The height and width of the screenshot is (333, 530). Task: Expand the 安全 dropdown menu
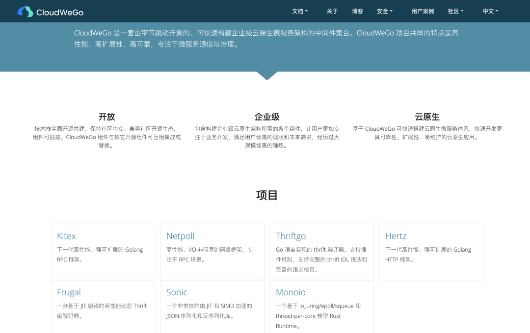point(385,11)
